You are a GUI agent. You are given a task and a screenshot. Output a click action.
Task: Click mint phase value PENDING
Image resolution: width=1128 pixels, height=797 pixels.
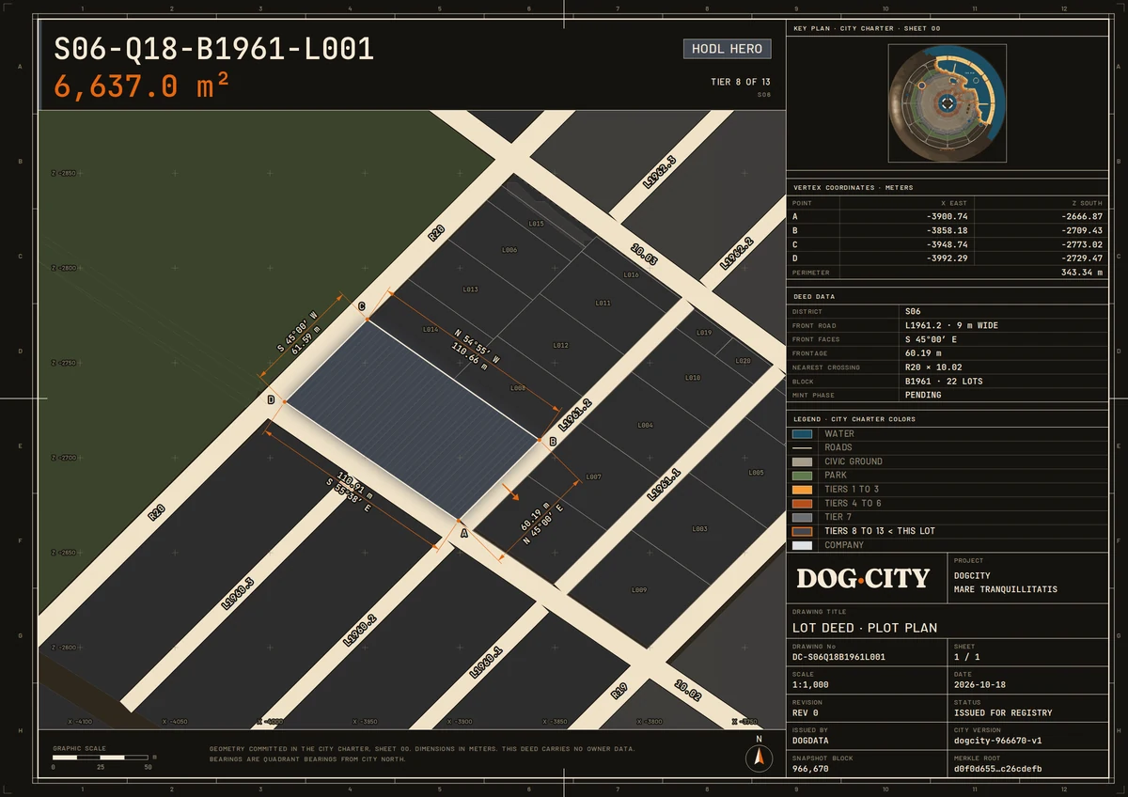coord(923,396)
